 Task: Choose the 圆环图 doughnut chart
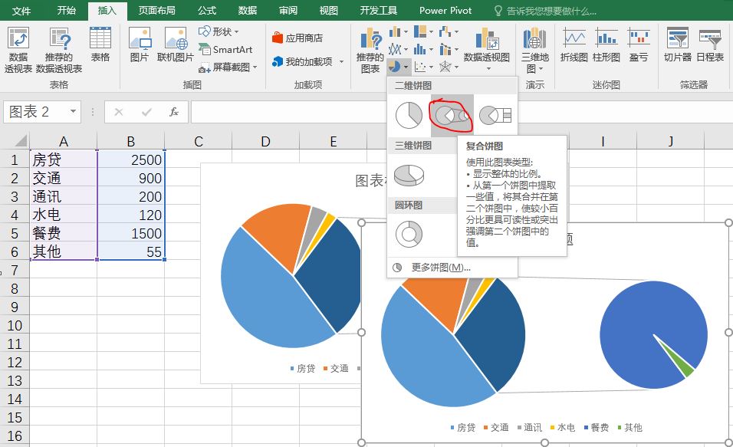coord(409,234)
